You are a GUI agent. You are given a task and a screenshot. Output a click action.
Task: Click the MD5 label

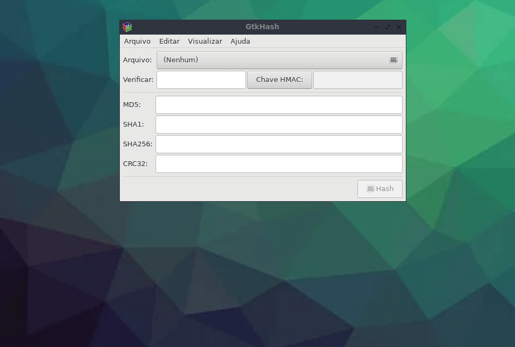click(x=132, y=105)
